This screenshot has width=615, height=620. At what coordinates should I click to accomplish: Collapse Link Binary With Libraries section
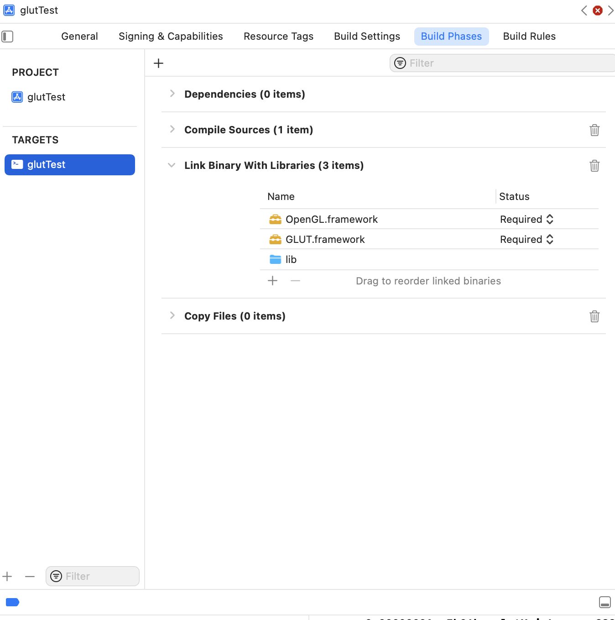[172, 165]
